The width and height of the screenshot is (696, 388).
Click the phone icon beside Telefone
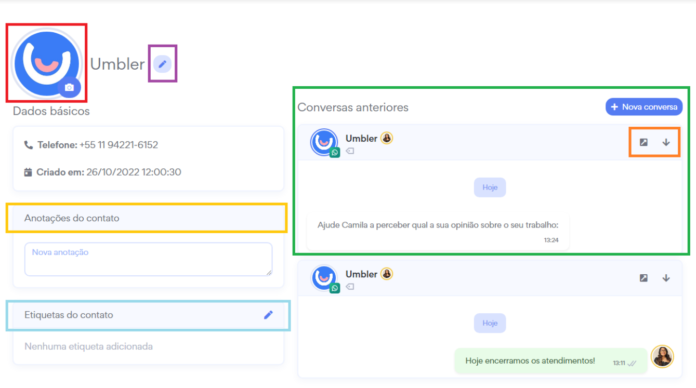point(29,145)
